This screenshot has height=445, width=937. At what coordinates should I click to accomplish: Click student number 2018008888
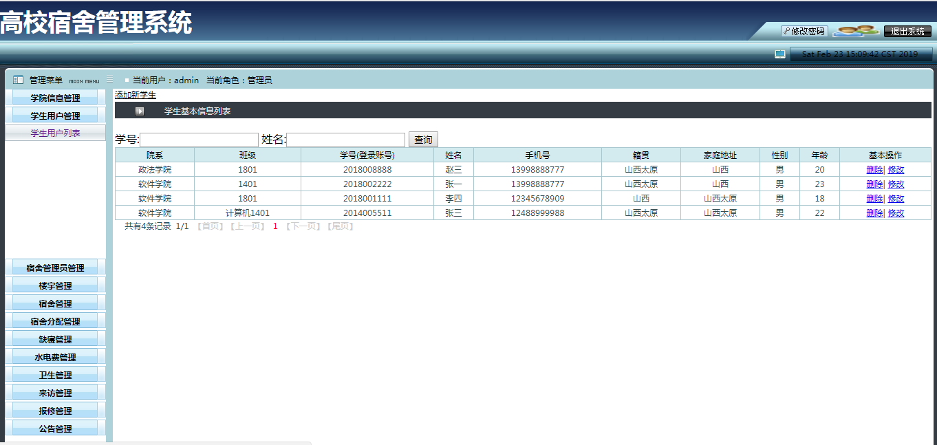(x=367, y=169)
